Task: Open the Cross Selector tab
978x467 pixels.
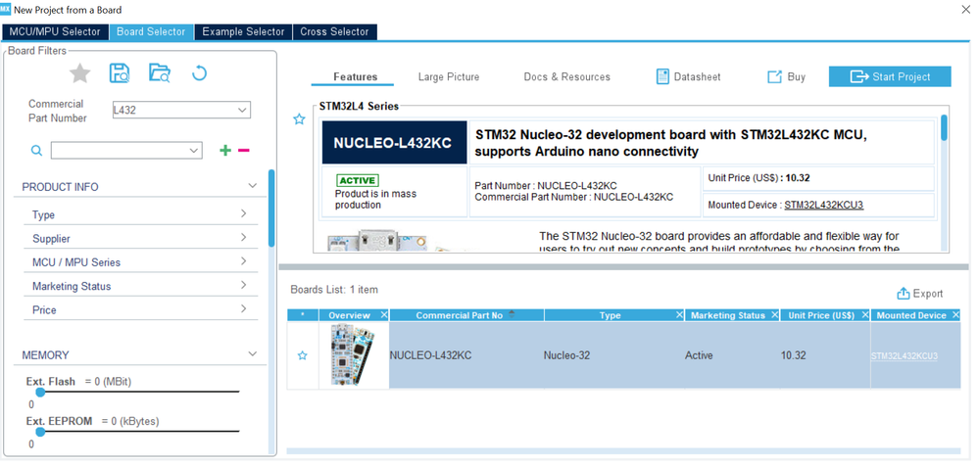Action: 334,31
